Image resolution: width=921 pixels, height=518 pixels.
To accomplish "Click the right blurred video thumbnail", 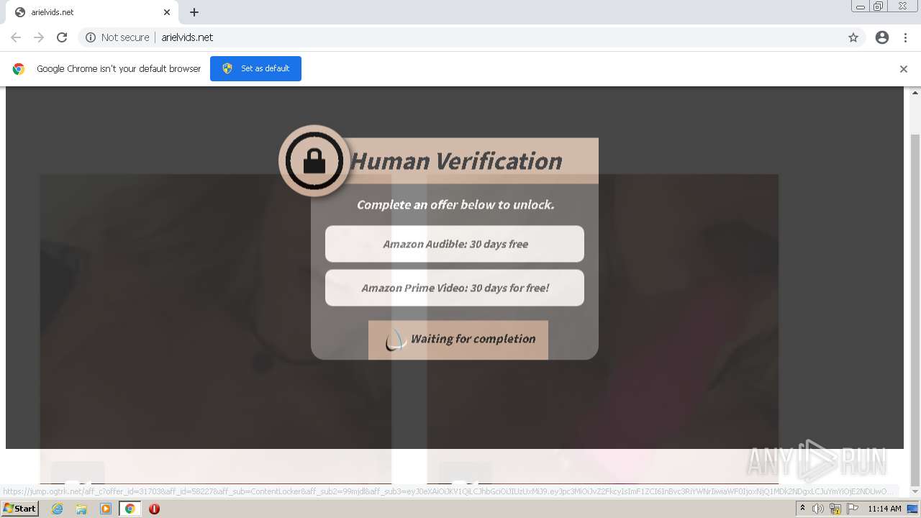I will pyautogui.click(x=603, y=328).
